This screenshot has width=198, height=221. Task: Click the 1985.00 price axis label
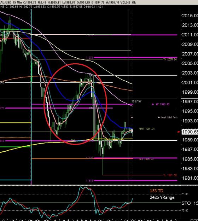[x=190, y=159]
